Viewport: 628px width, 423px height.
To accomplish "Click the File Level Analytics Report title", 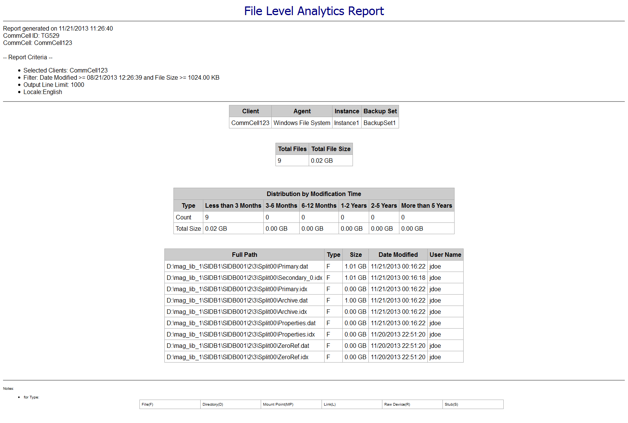I will pyautogui.click(x=314, y=11).
